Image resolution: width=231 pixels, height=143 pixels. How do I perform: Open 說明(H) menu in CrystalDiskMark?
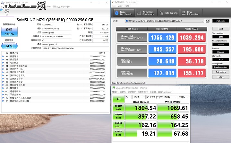pyautogui.click(x=153, y=92)
